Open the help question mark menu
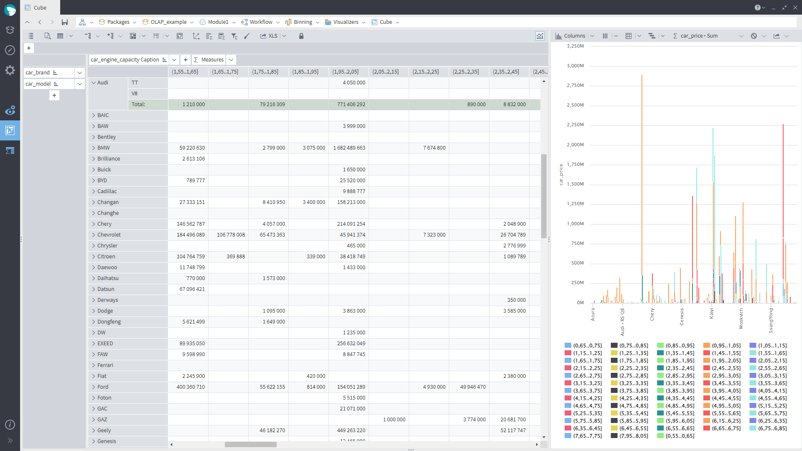This screenshot has height=451, width=802. (x=760, y=8)
